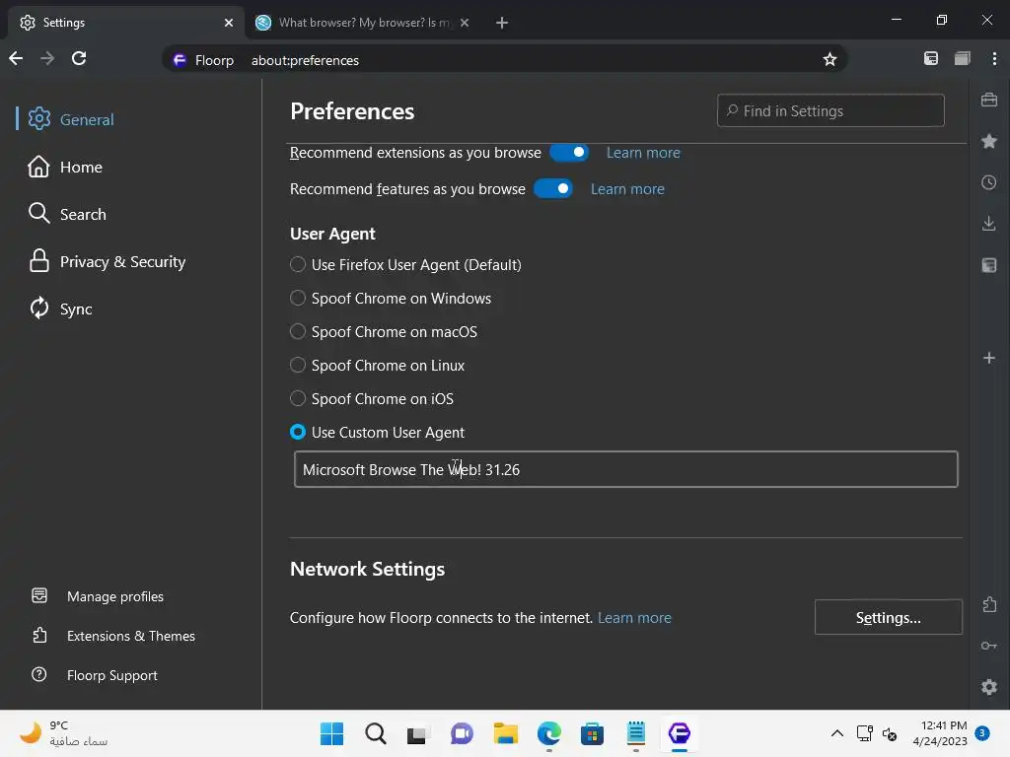Open bookmarks star in the sidebar

(988, 141)
